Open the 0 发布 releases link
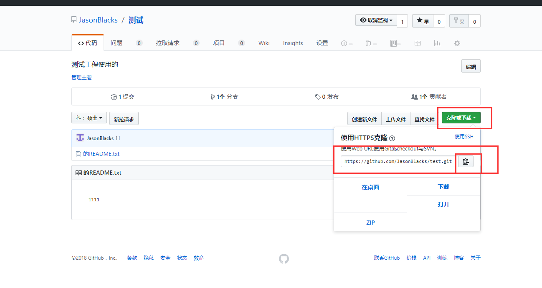 click(x=327, y=97)
